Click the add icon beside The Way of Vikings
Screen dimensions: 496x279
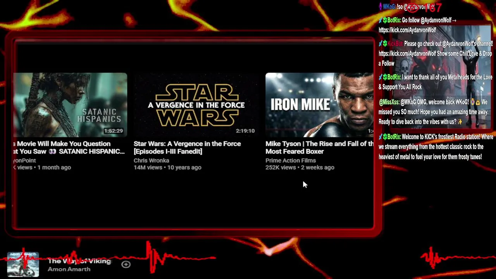coord(126,264)
